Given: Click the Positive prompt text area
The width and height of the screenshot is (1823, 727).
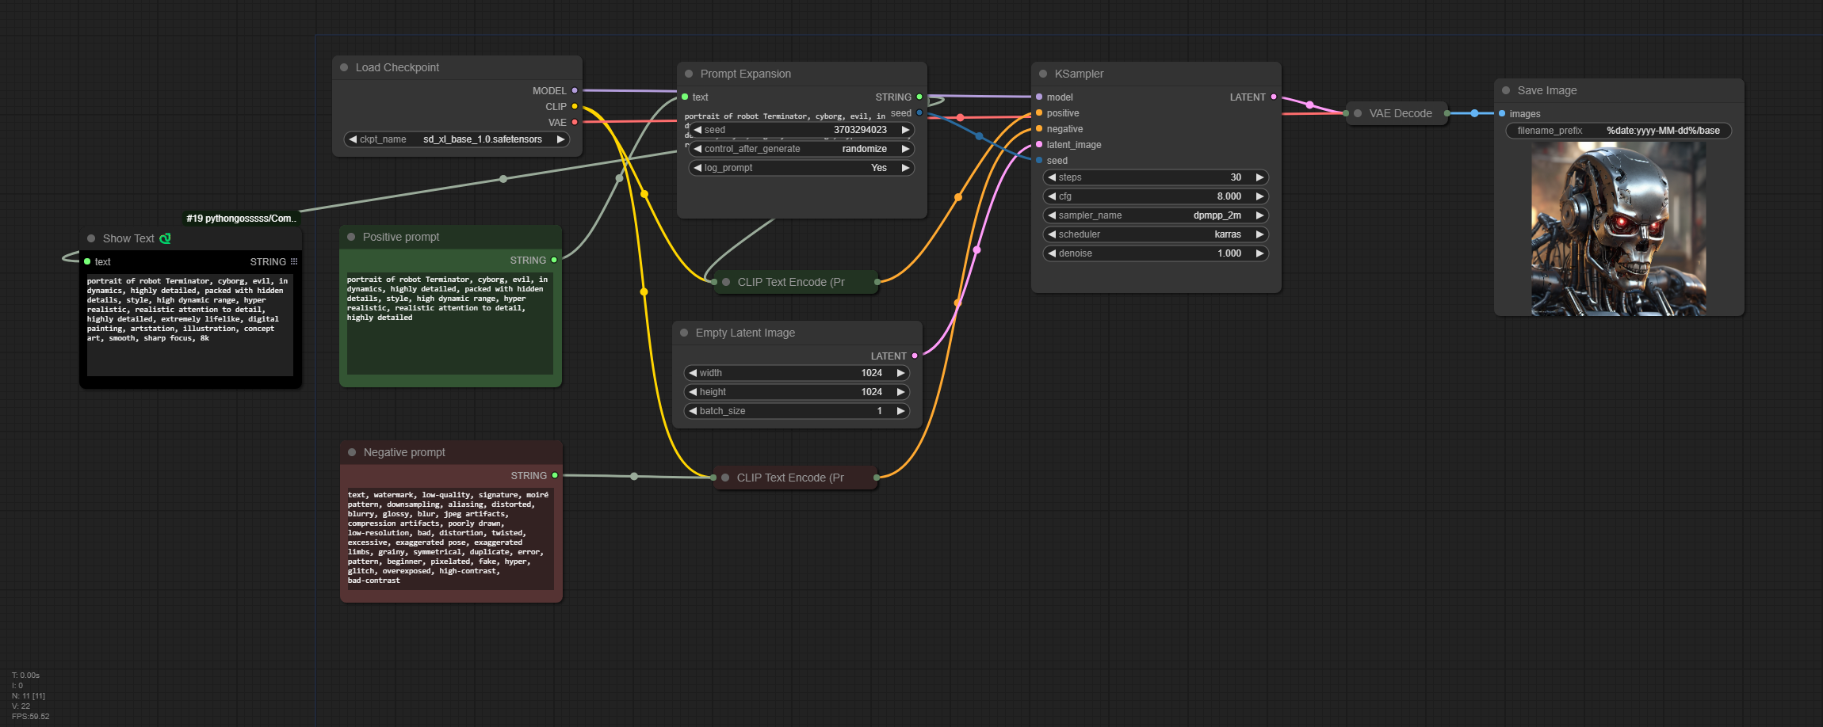Looking at the screenshot, I should click(x=450, y=323).
